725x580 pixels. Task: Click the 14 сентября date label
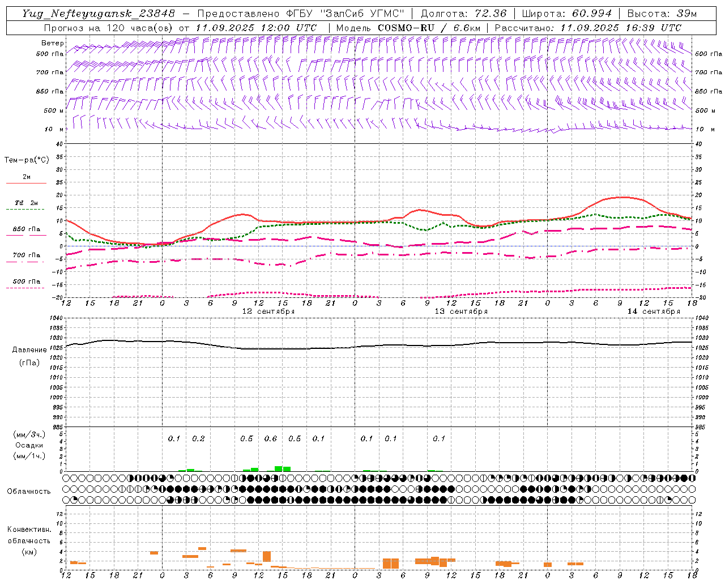pos(654,312)
